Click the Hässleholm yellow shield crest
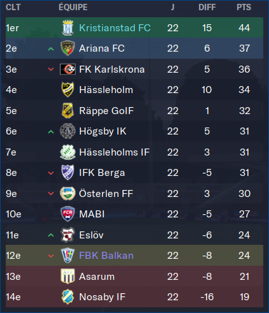Image resolution: width=269 pixels, height=313 pixels. click(67, 90)
